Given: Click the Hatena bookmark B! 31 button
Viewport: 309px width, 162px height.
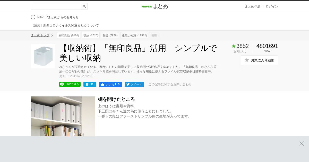Looking at the screenshot, I should (x=90, y=84).
